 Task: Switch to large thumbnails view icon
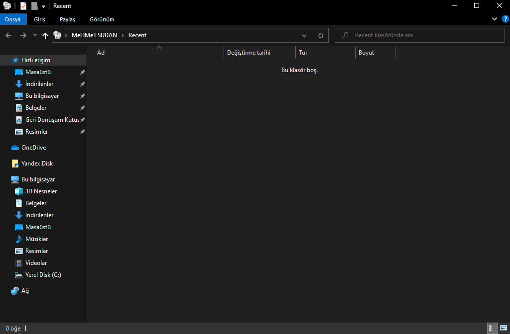pos(504,328)
